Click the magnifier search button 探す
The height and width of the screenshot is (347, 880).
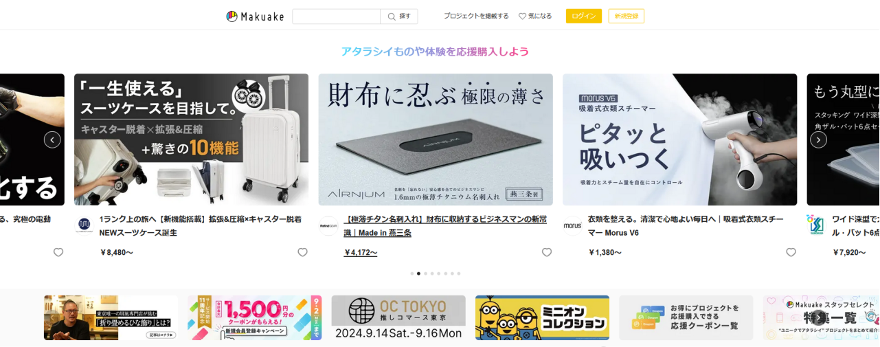point(399,16)
